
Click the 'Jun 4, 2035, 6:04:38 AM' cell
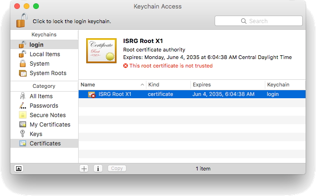click(223, 94)
